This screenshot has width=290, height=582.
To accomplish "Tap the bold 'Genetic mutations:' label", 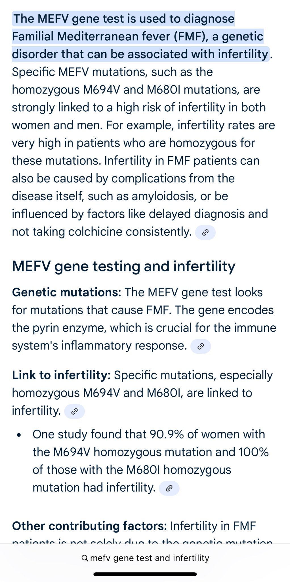I will click(x=66, y=292).
